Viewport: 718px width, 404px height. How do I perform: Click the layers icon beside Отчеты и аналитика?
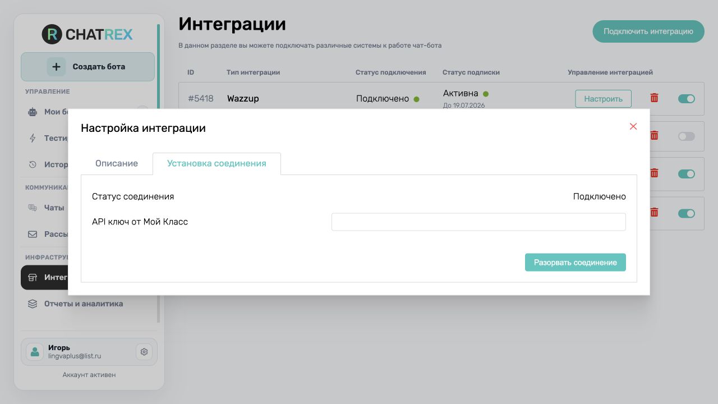click(x=33, y=304)
